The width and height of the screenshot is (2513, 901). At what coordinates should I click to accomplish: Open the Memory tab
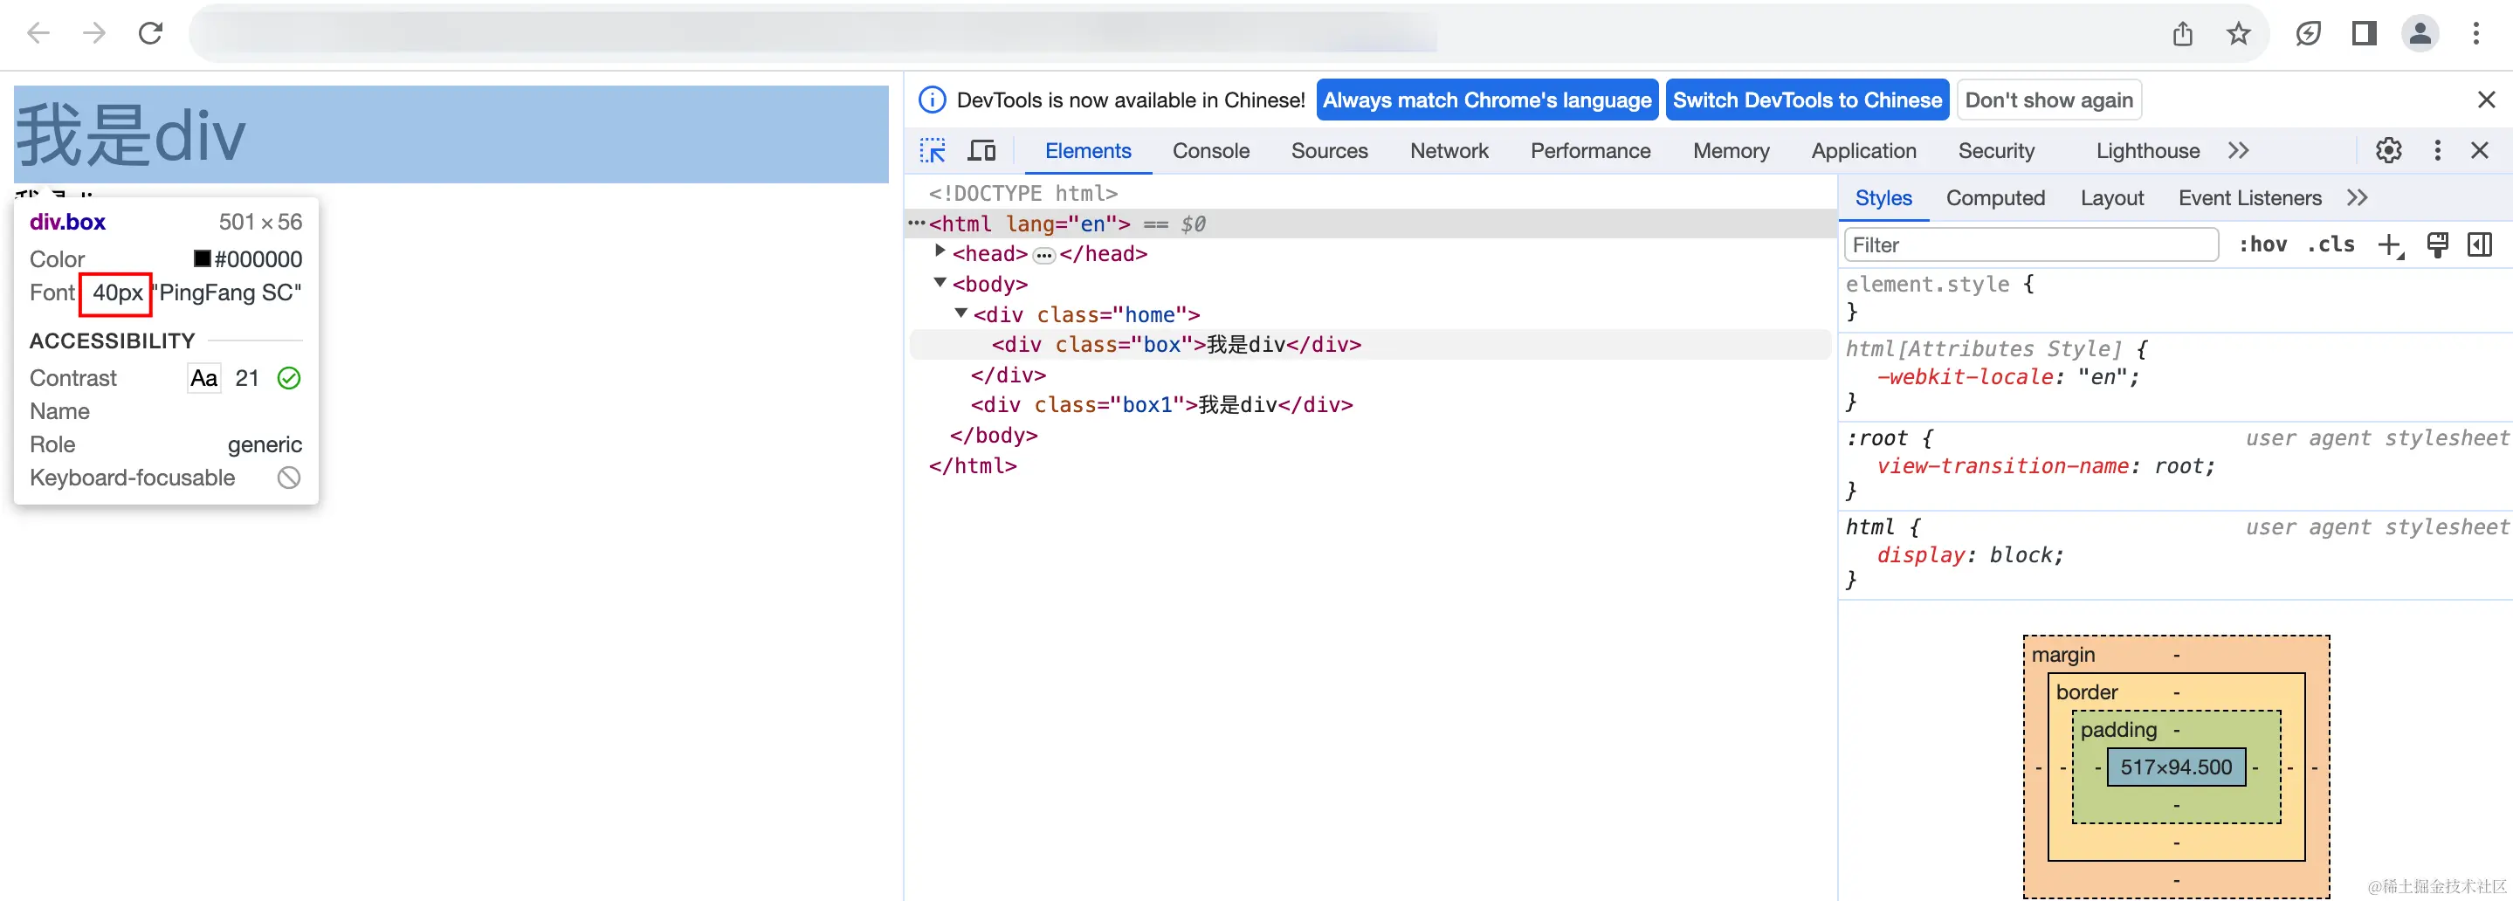[x=1731, y=151]
